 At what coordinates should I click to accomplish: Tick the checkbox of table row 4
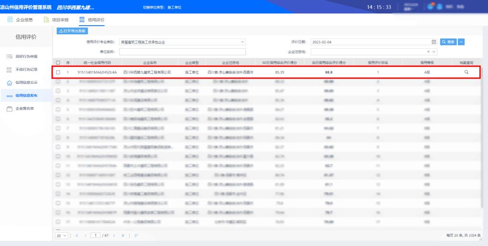click(x=58, y=100)
